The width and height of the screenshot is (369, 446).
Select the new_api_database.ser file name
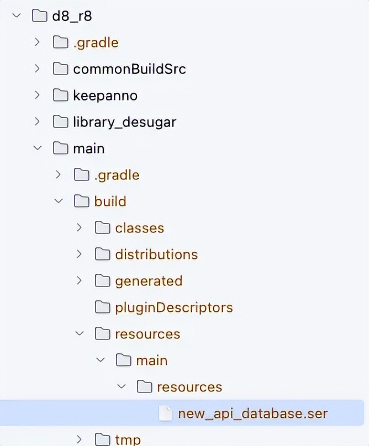[x=252, y=413]
